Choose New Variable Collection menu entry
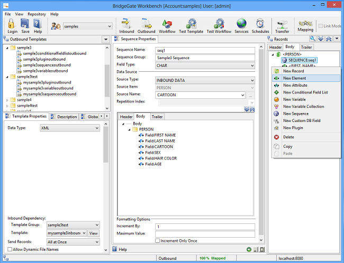344x263 pixels. pyautogui.click(x=306, y=107)
